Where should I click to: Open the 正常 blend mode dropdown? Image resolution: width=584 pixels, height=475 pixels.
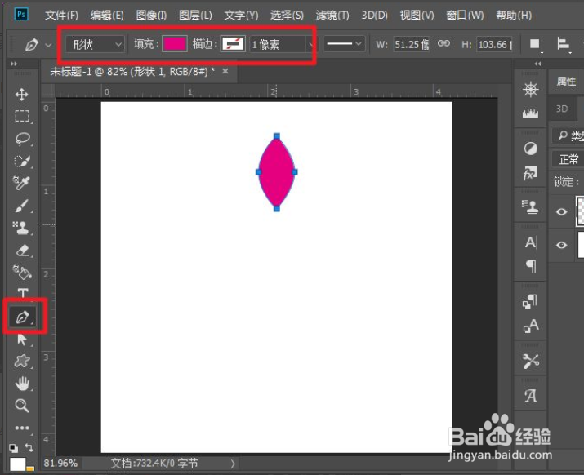[x=568, y=159]
